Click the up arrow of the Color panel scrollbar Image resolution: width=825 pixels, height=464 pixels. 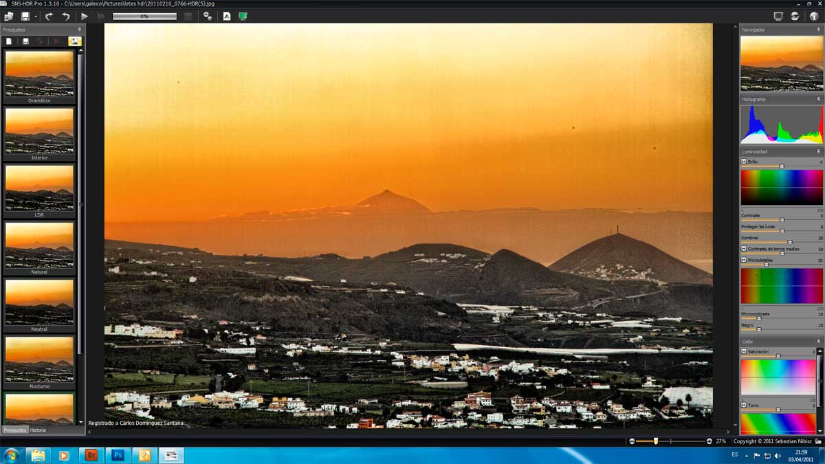coord(819,351)
